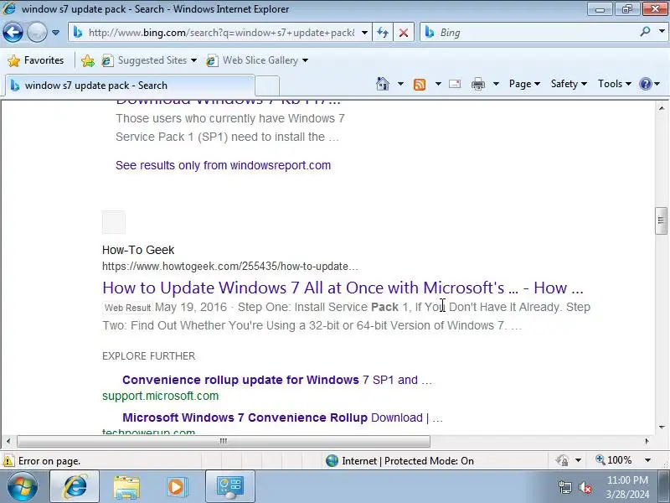Expand the Print options dropdown arrow

[x=496, y=84]
